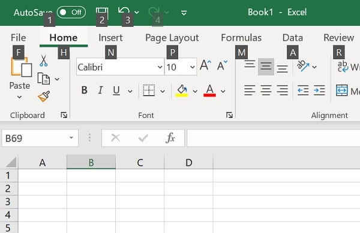The width and height of the screenshot is (360, 233).
Task: Apply red Font Color
Action: coord(209,90)
